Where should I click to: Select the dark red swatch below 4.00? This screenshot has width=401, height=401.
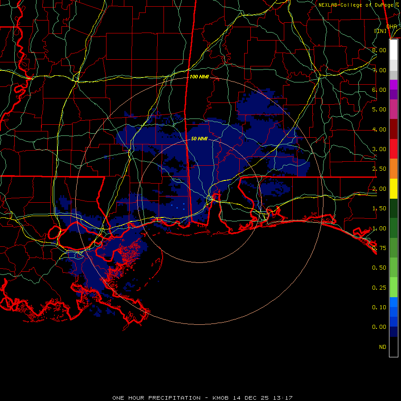pyautogui.click(x=393, y=129)
